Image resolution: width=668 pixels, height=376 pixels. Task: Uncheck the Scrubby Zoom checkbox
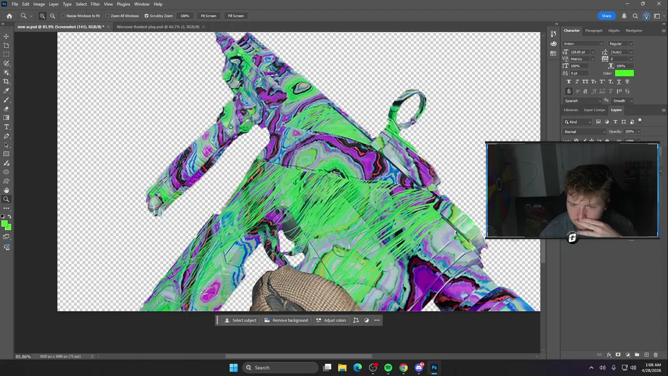point(147,16)
